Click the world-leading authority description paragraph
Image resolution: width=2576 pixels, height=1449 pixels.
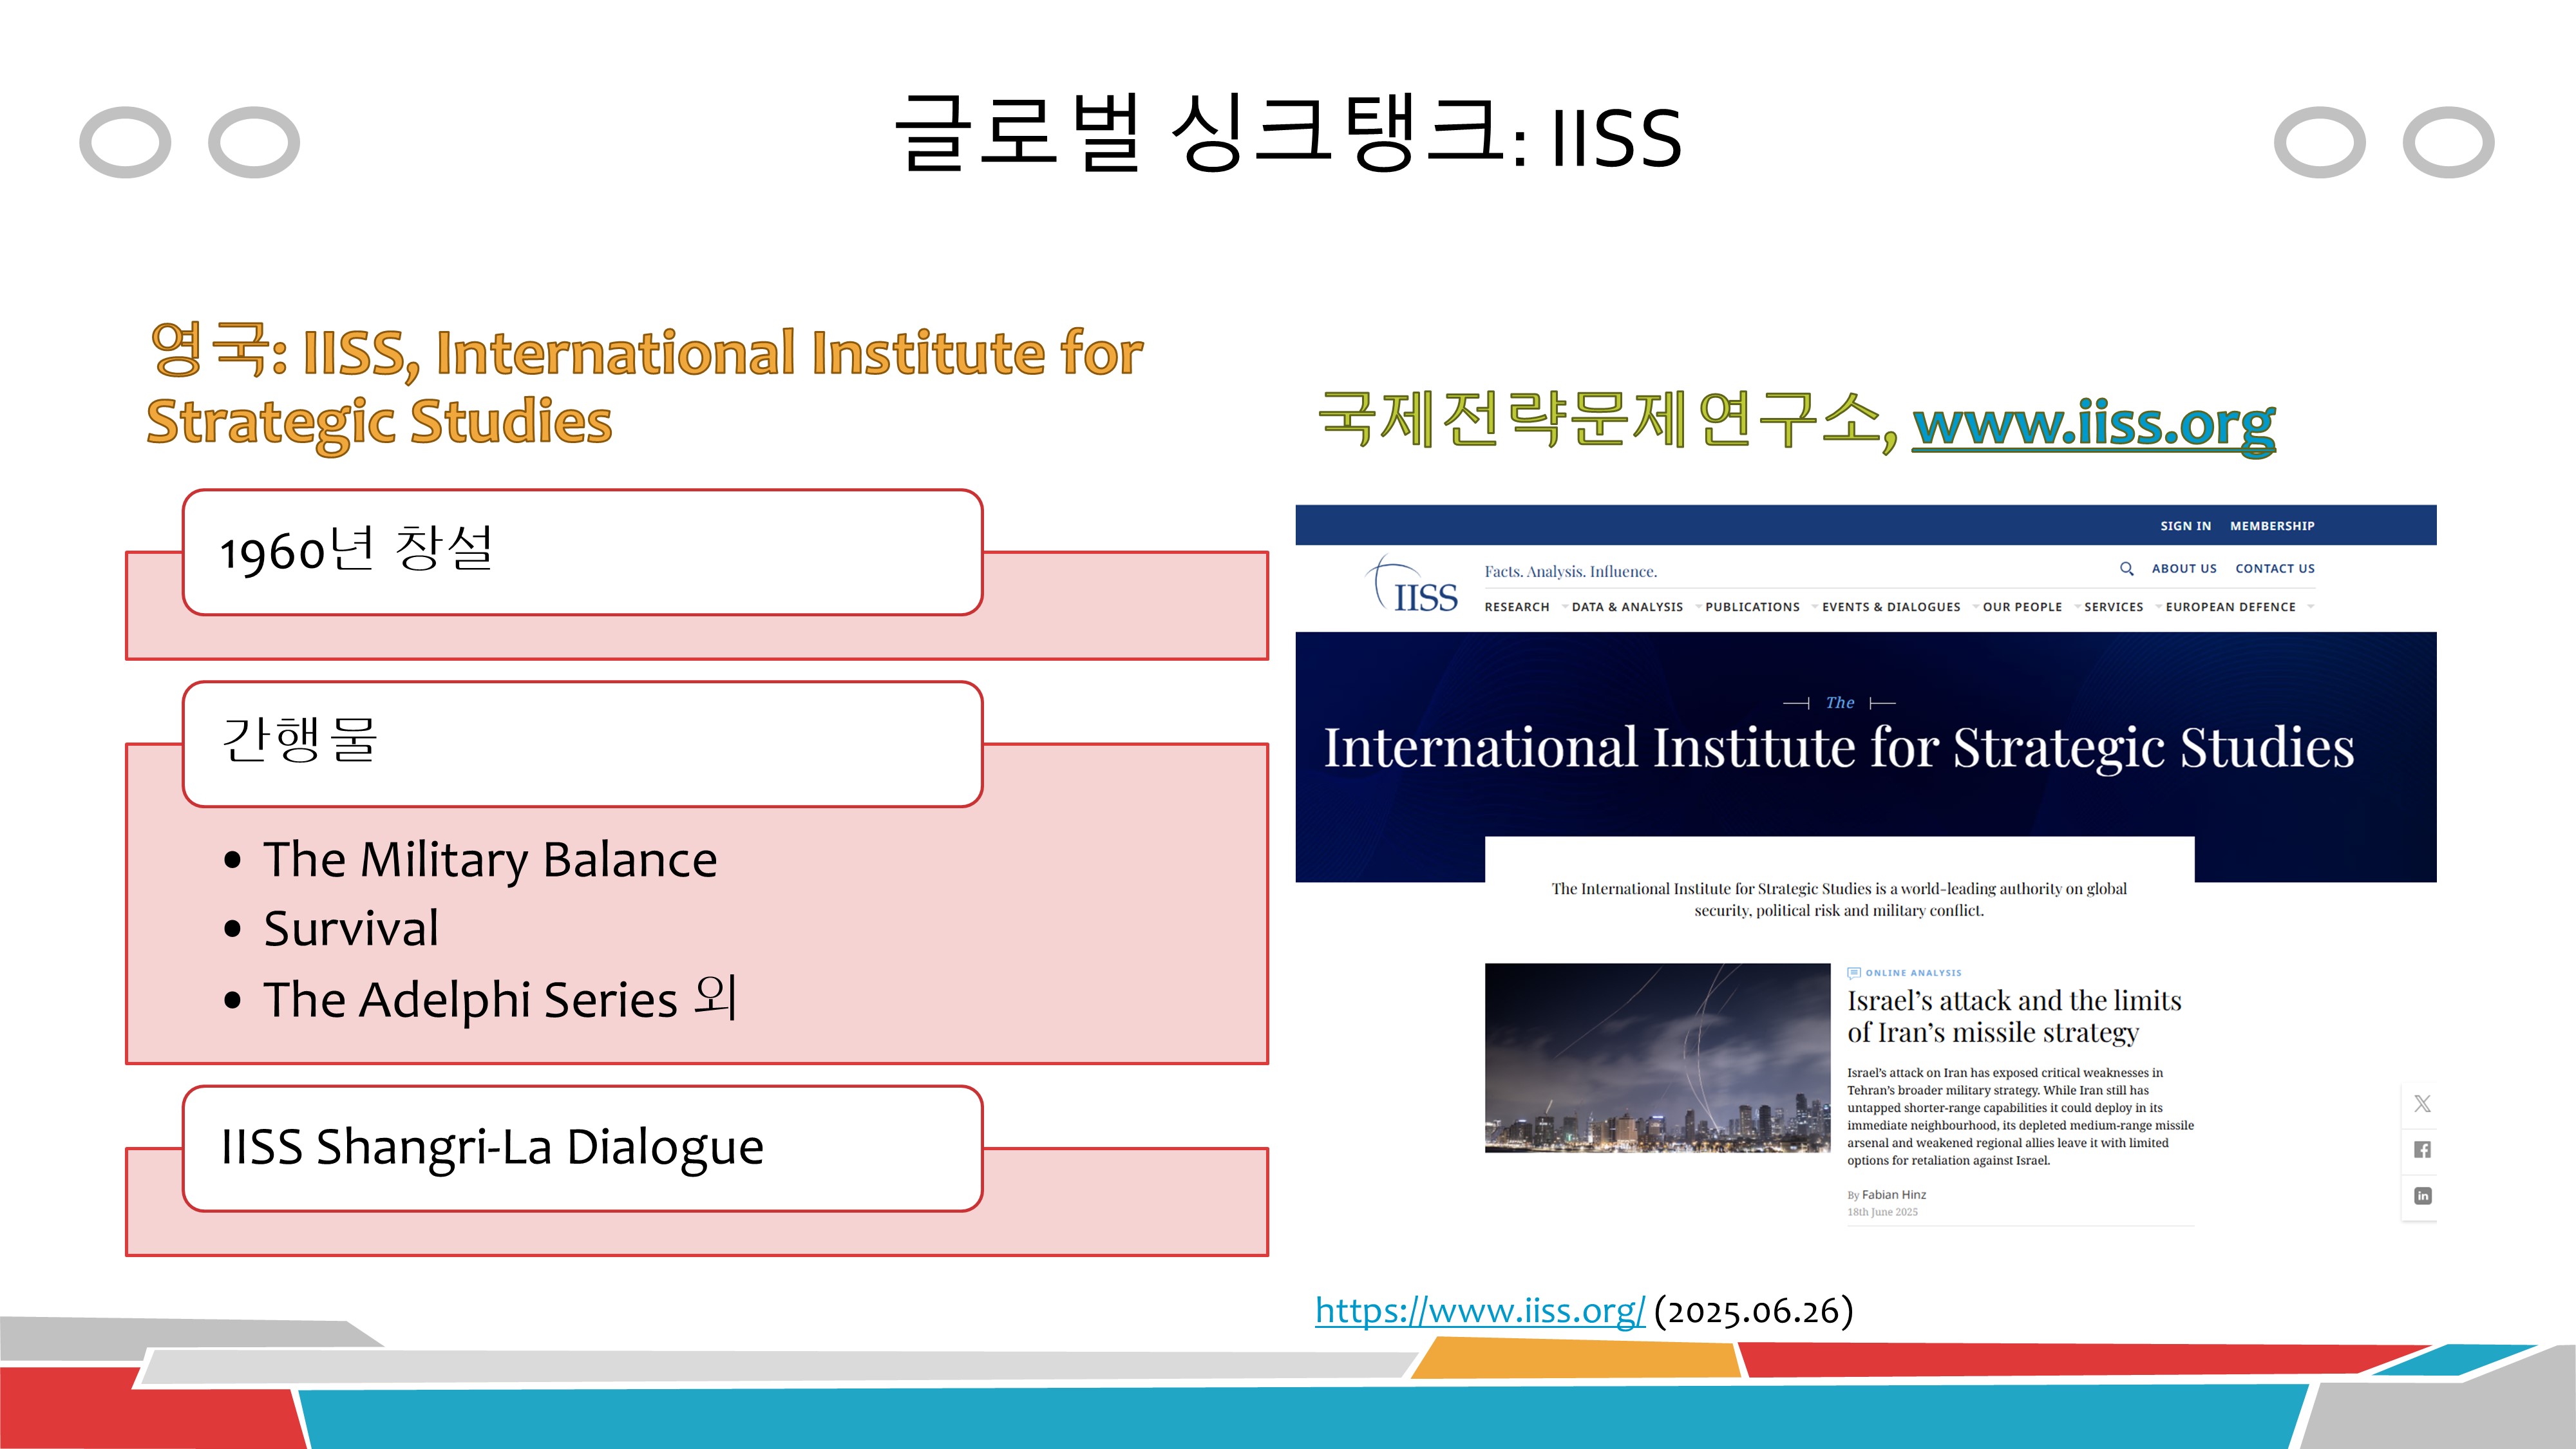pos(1838,899)
